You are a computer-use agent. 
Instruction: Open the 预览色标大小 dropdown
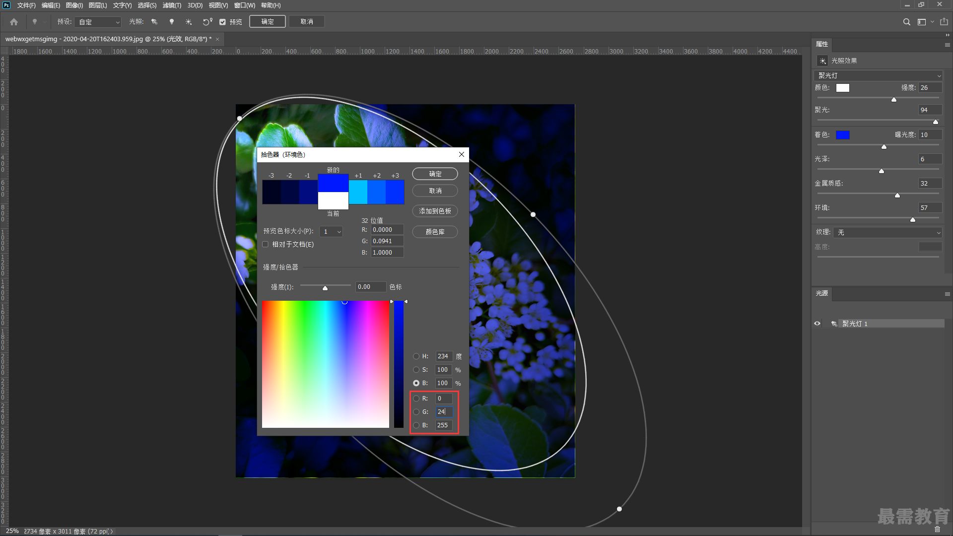click(331, 232)
